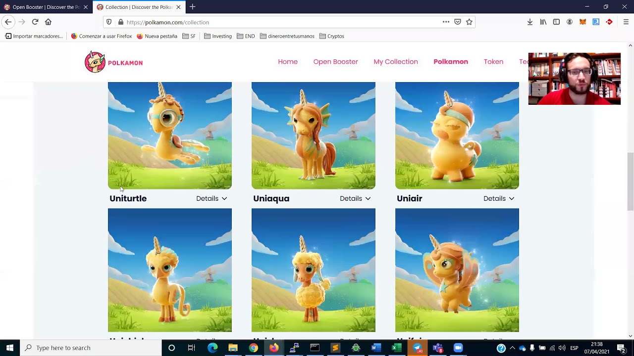Open the Token page

[x=493, y=62]
